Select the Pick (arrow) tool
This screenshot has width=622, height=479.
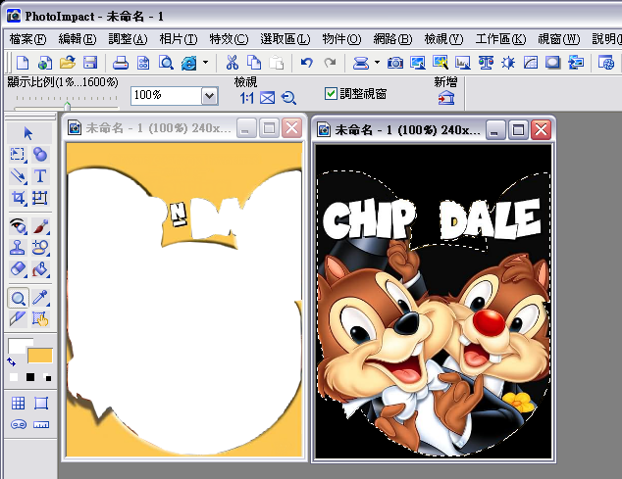click(x=28, y=133)
